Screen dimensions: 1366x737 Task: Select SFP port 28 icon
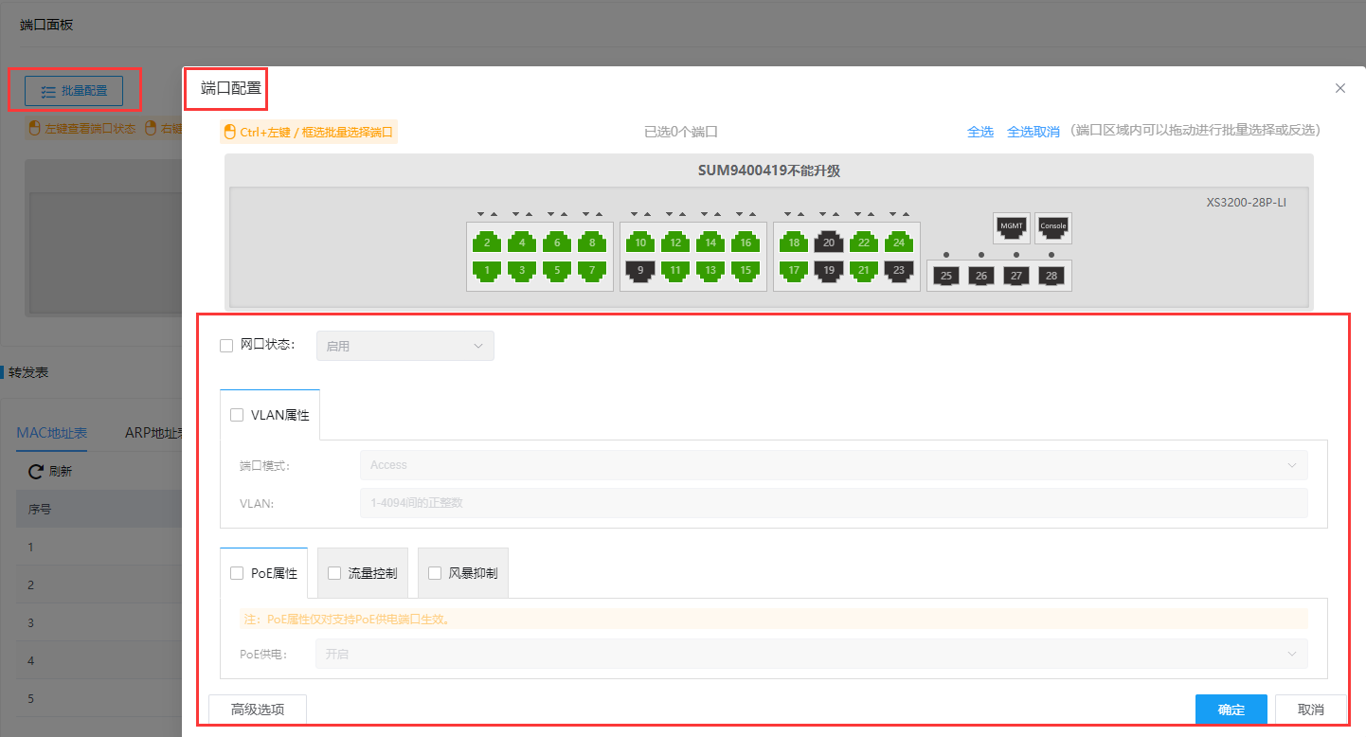(1051, 276)
